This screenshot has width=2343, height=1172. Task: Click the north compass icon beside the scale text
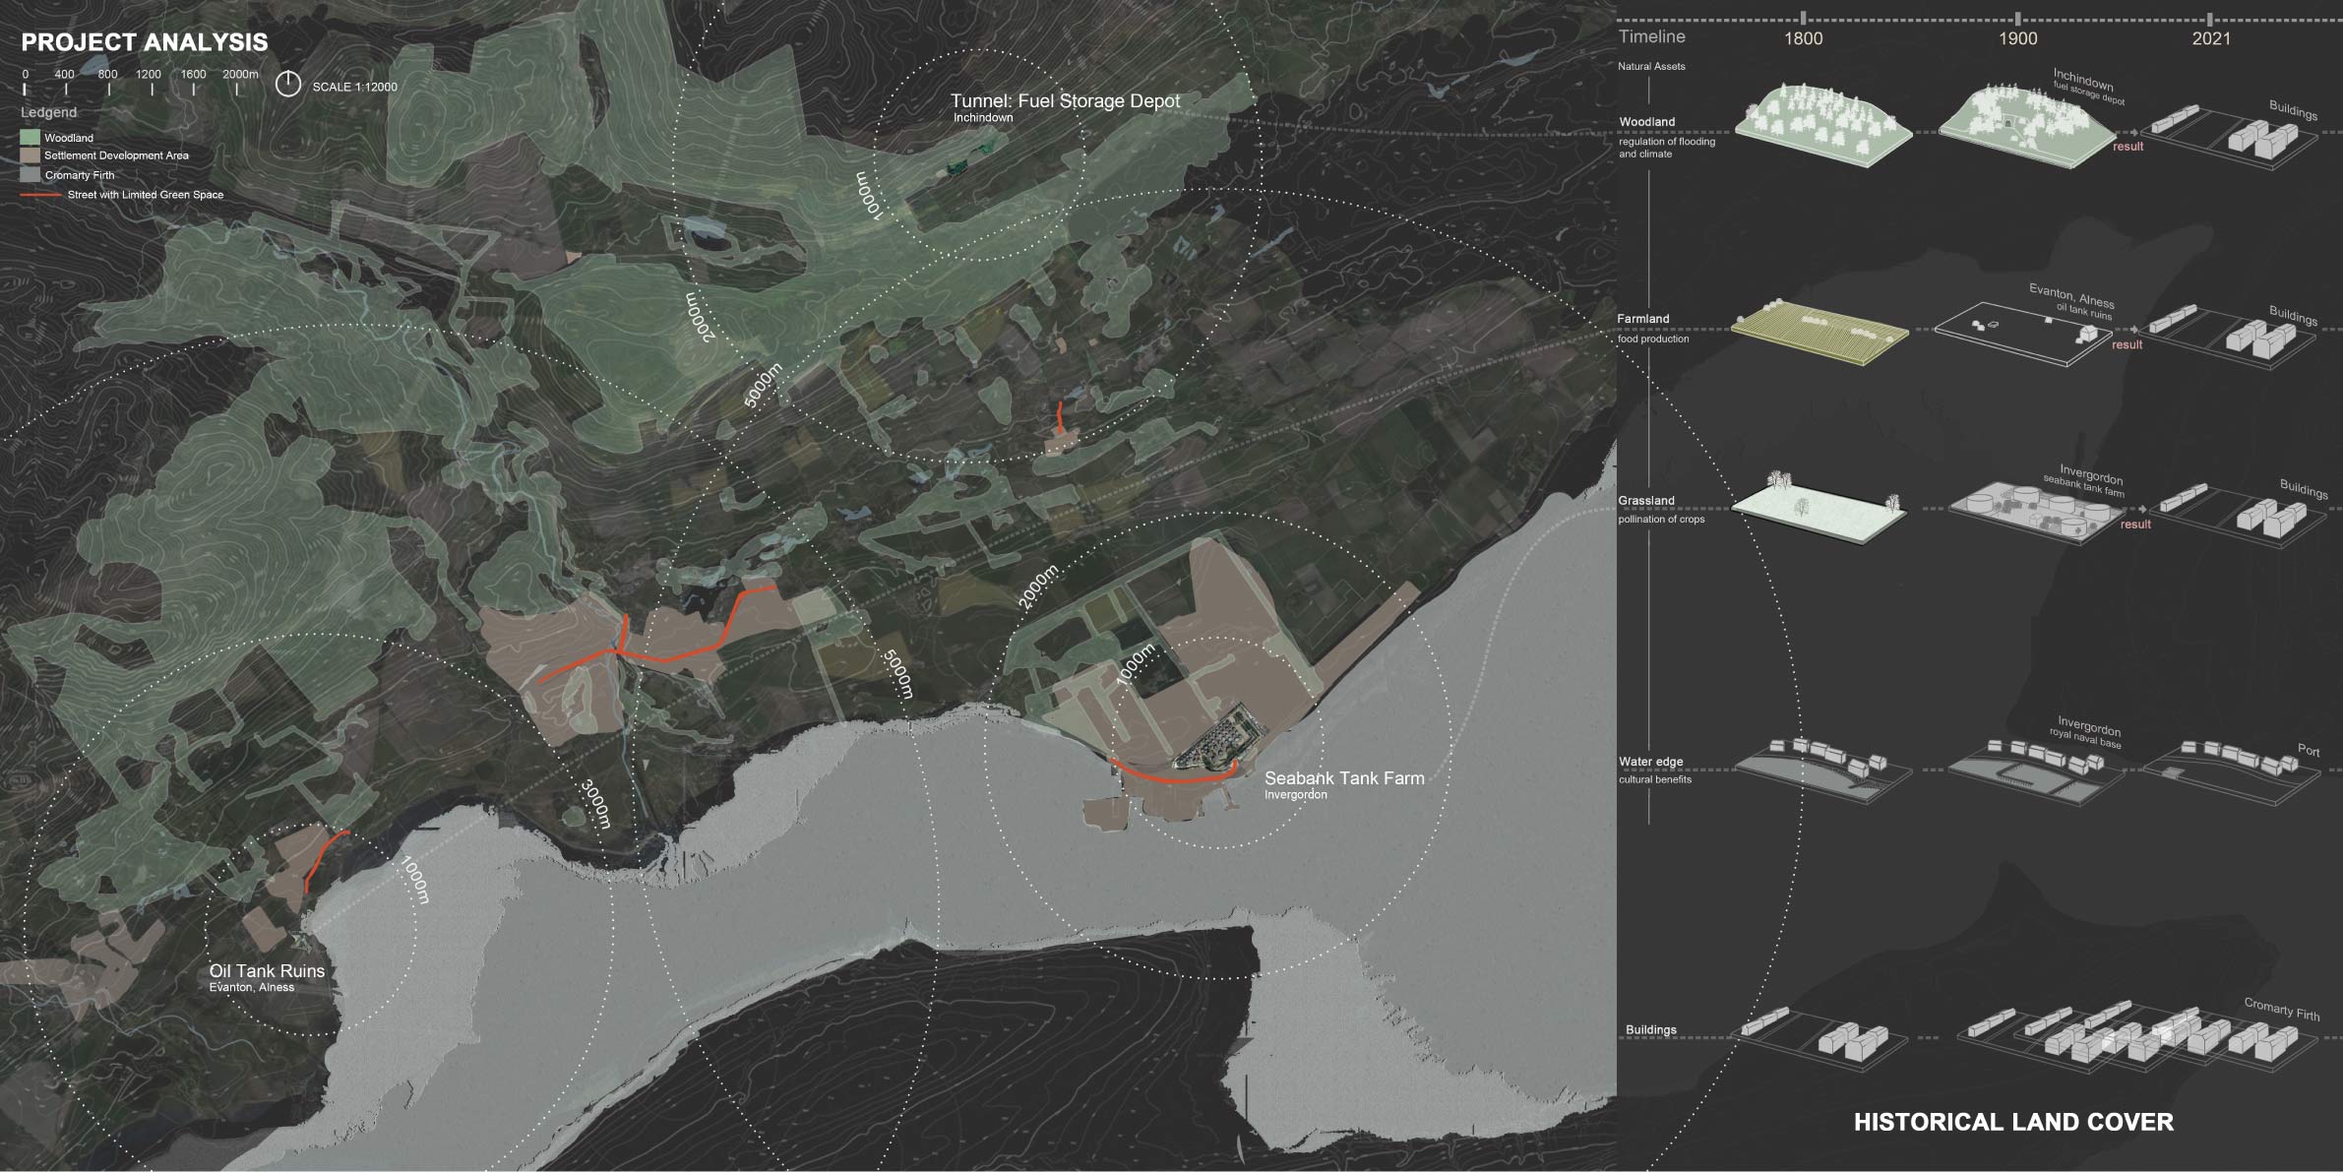pos(287,85)
